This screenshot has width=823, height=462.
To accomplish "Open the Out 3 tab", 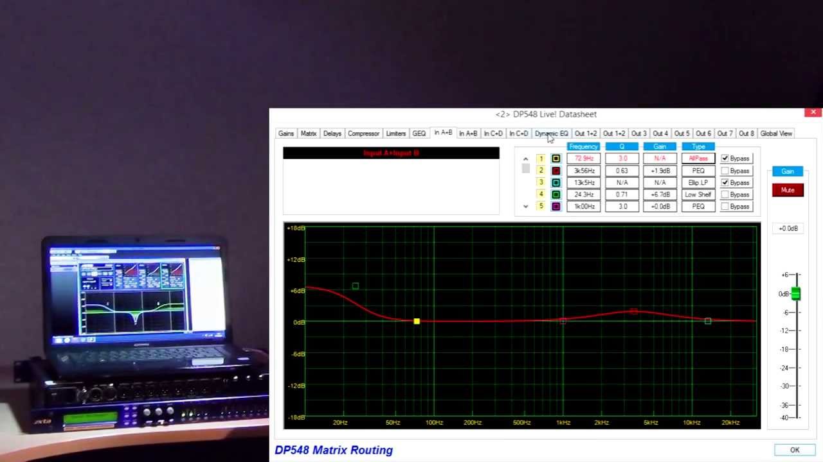I will pos(638,133).
